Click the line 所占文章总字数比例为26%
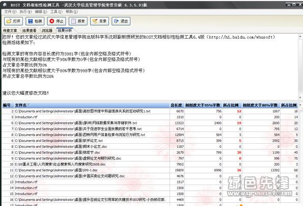The height and width of the screenshot is (206, 303). (28, 76)
